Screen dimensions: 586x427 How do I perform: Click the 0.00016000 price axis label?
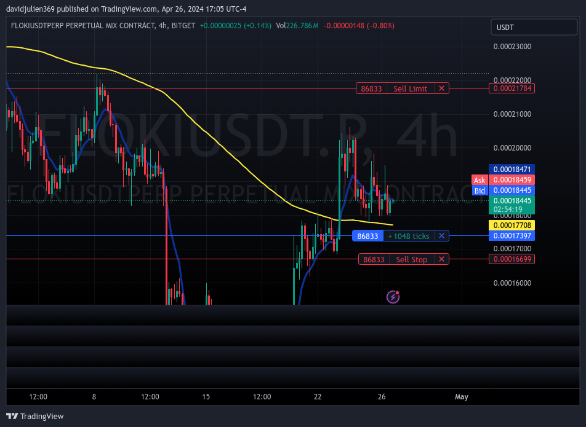(x=512, y=283)
